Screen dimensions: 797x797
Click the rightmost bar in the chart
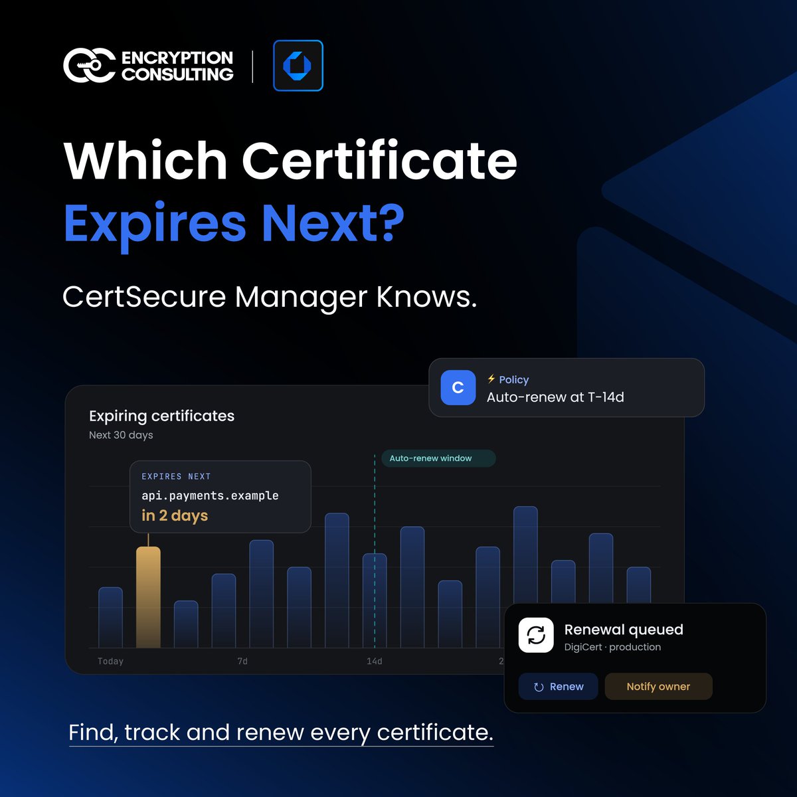coord(639,585)
